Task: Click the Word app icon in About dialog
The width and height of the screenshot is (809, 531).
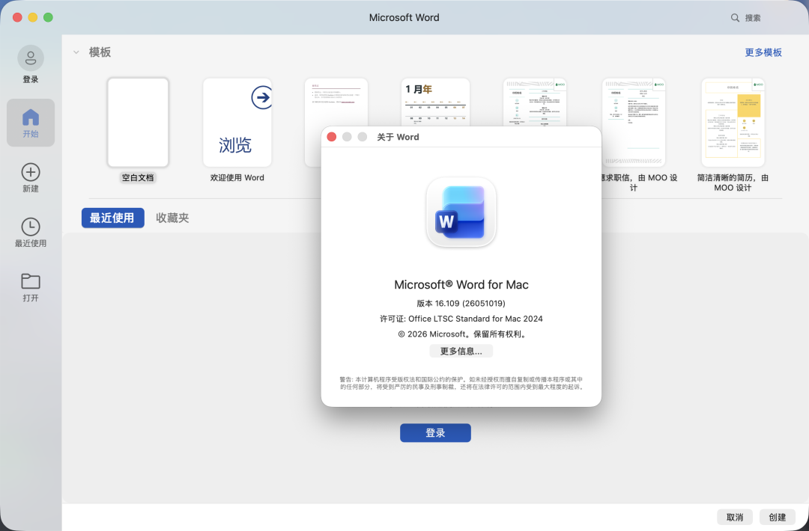Action: [461, 212]
